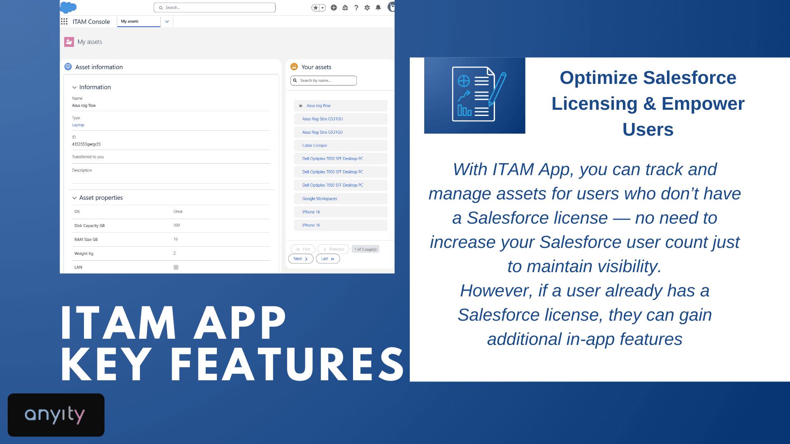Collapse the Information section
The image size is (790, 444).
pyautogui.click(x=74, y=87)
